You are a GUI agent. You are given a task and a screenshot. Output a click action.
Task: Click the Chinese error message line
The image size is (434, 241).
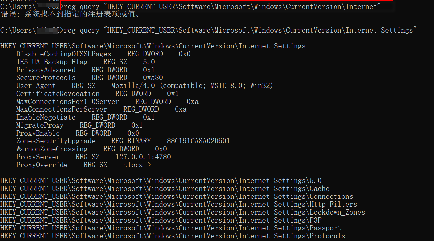(70, 14)
